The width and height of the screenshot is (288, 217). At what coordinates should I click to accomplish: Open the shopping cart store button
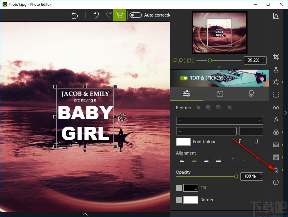(x=119, y=15)
